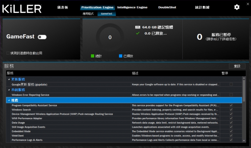Click description 'Keeps your Google software up to date'
This screenshot has height=148, width=251.
click(x=176, y=84)
